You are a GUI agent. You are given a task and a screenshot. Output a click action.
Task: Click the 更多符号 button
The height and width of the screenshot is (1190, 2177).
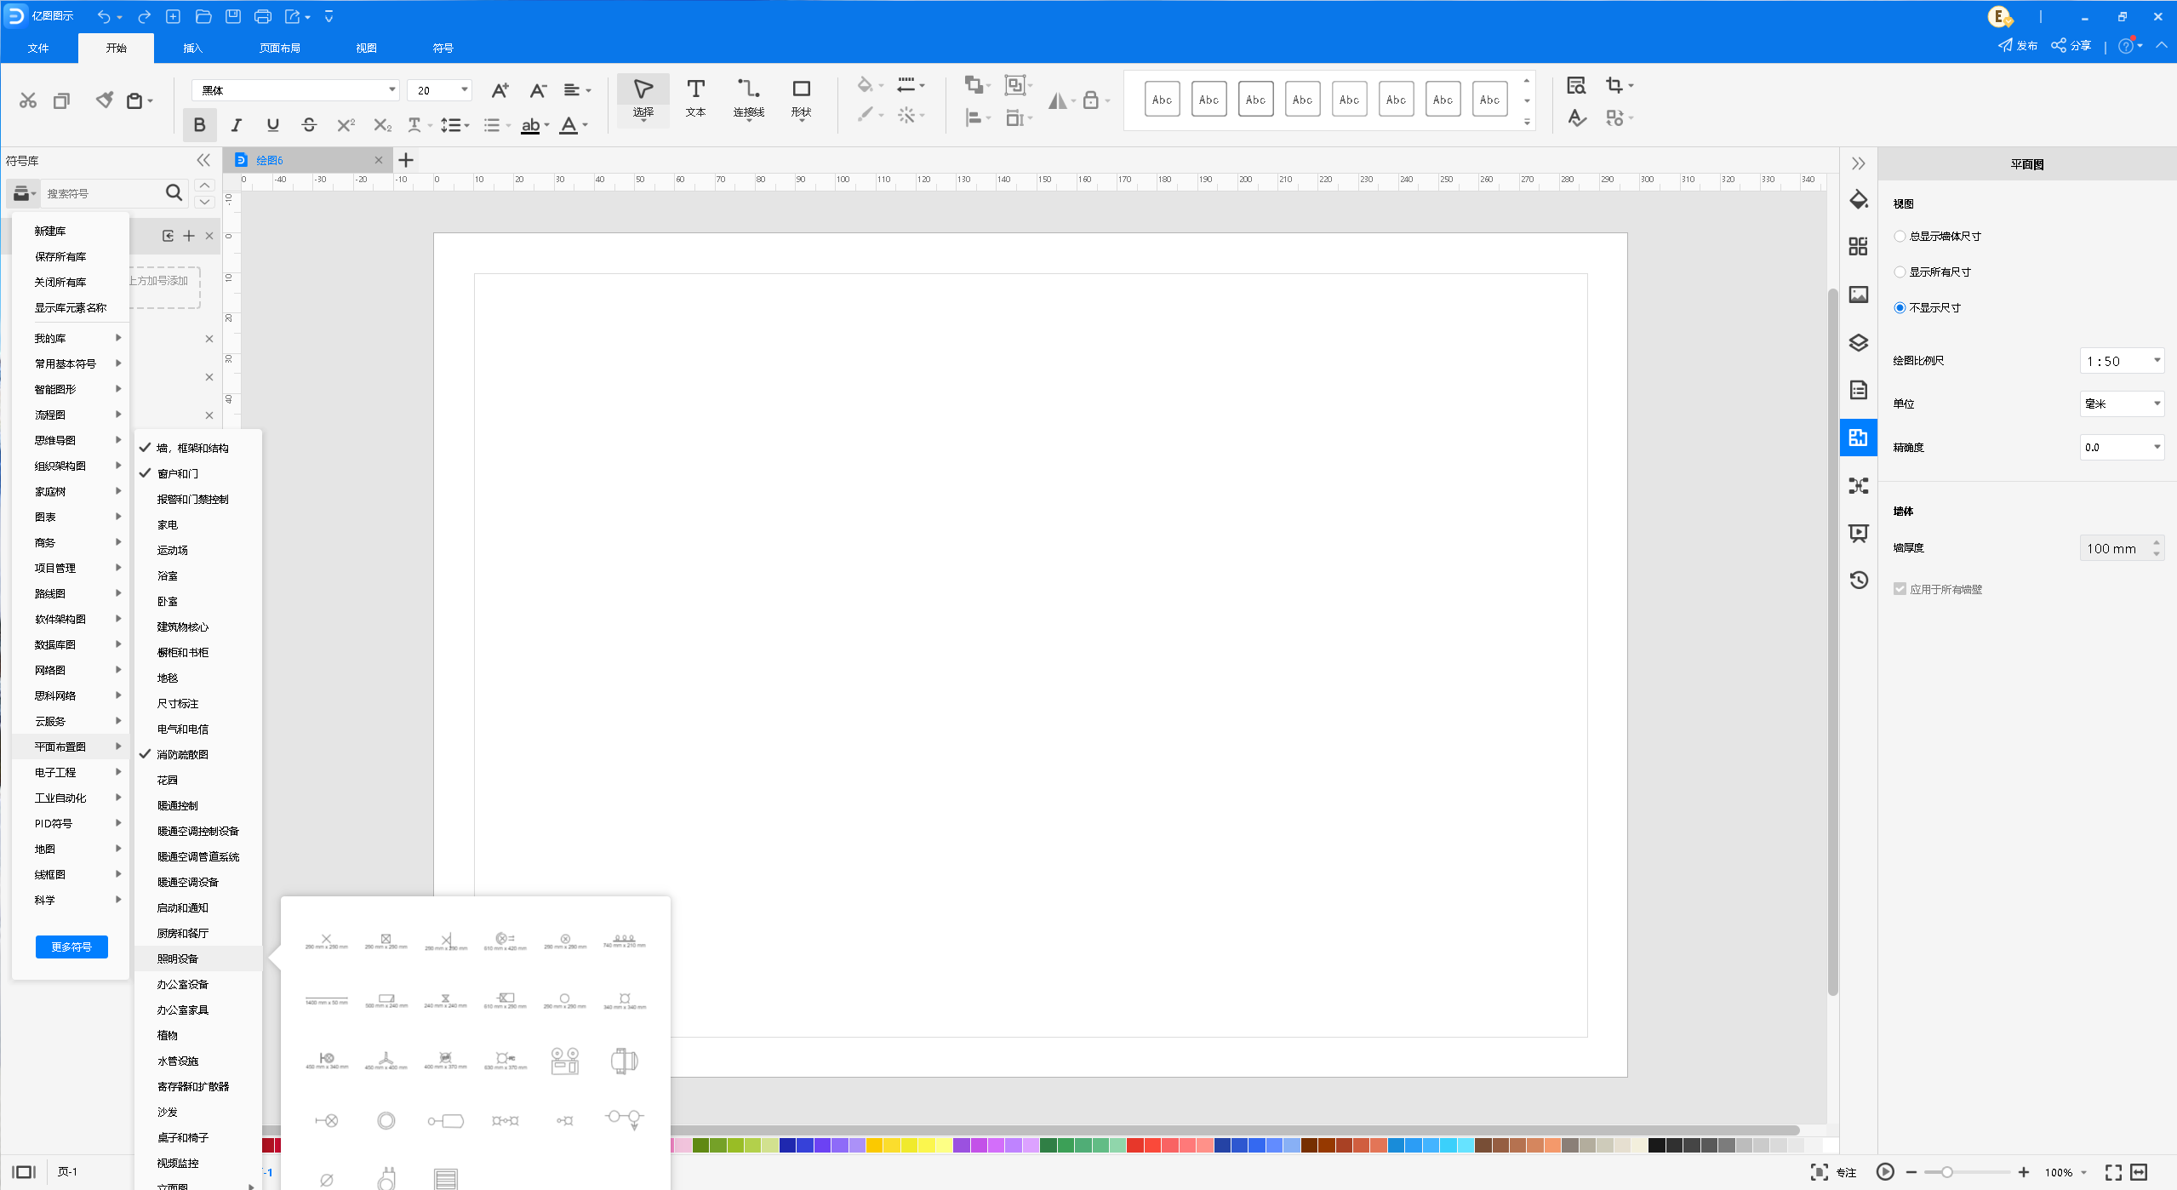[71, 947]
